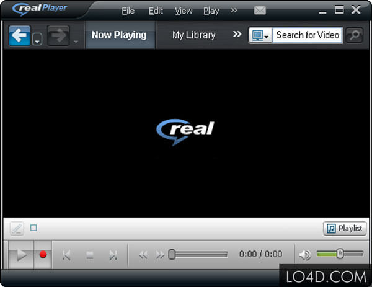The image size is (372, 287).
Task: Minimize the RealPlayer window
Action: (322, 12)
